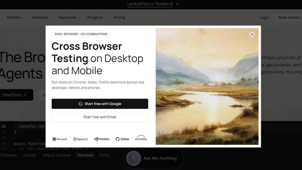Click the View Docs button
Screen dimensions: 302x170
(16, 95)
